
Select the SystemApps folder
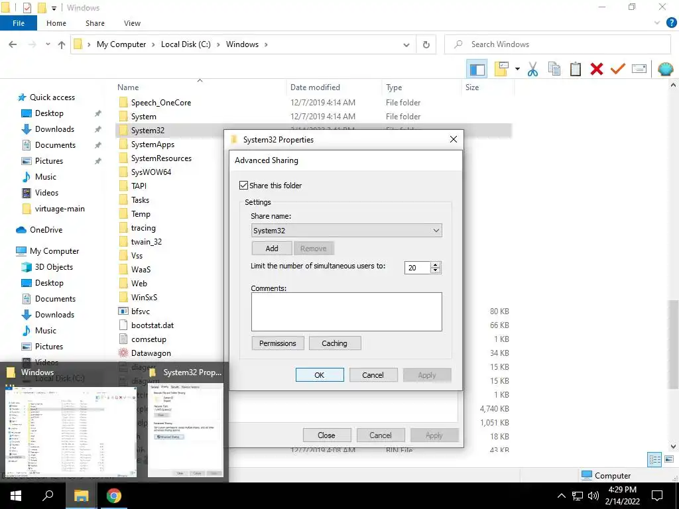tap(153, 144)
